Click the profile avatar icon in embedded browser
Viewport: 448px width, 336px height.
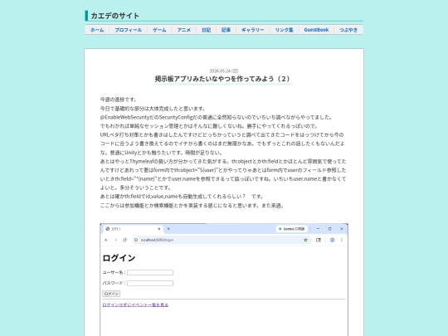(x=333, y=240)
